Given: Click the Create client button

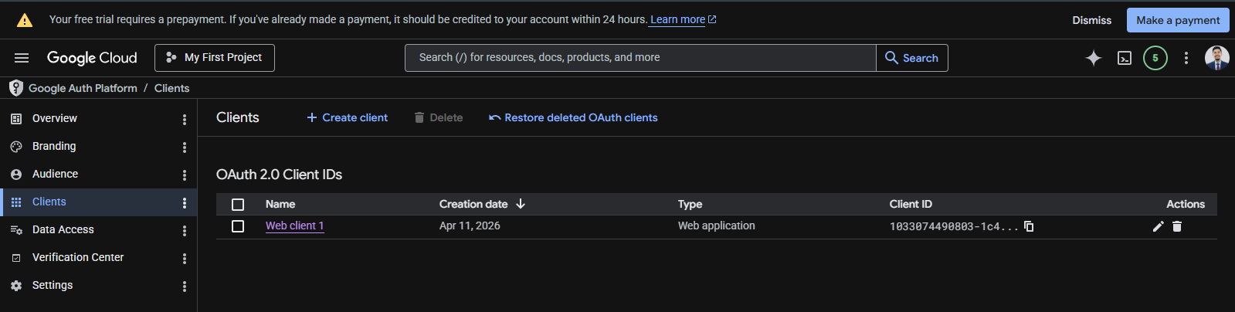Looking at the screenshot, I should click(347, 117).
